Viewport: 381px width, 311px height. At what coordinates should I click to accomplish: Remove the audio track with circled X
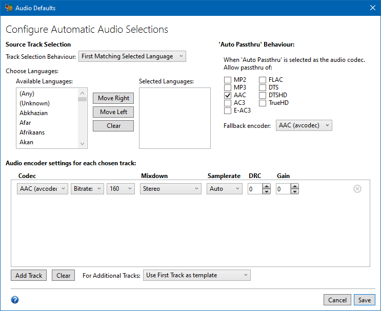point(357,189)
